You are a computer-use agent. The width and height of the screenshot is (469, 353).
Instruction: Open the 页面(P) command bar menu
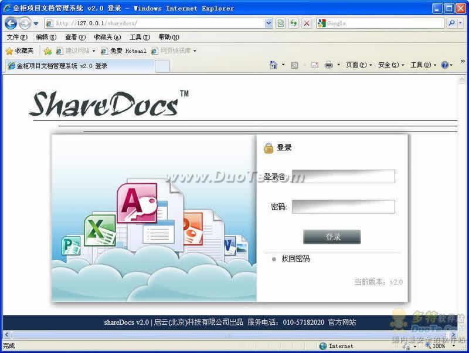pos(359,65)
